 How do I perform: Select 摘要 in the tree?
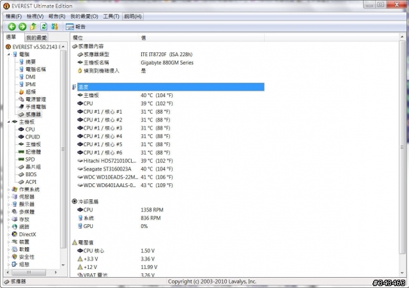click(31, 62)
